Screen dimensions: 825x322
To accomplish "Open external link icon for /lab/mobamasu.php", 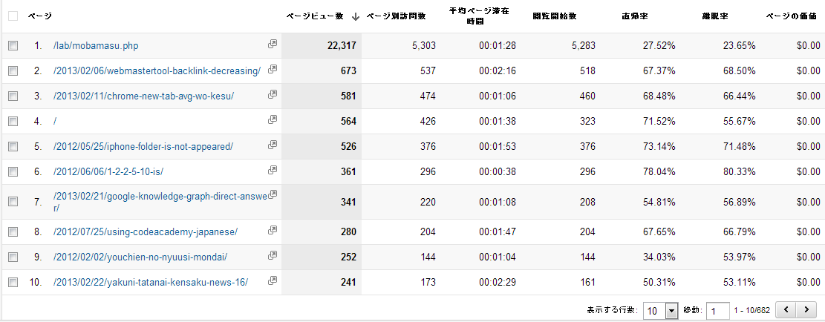I will [x=273, y=45].
